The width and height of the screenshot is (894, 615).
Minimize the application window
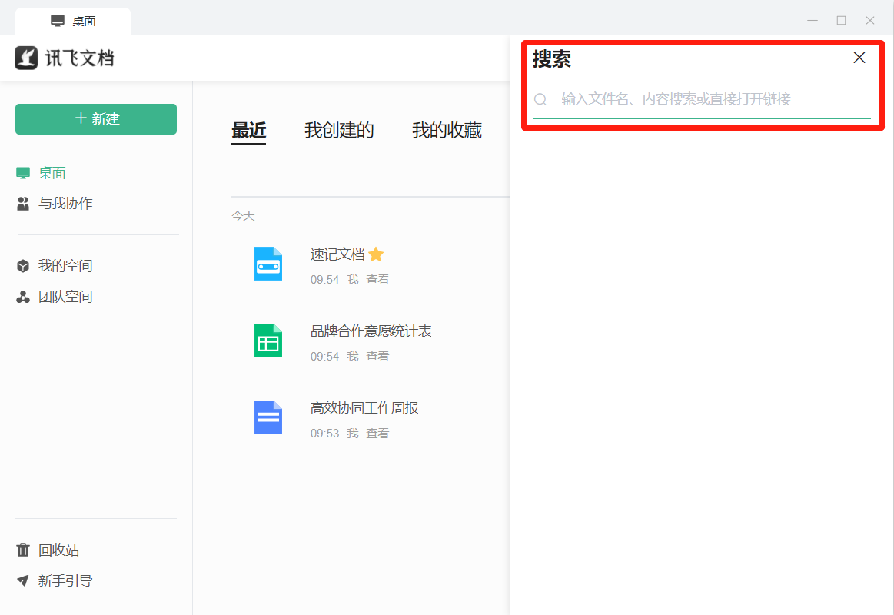click(813, 21)
